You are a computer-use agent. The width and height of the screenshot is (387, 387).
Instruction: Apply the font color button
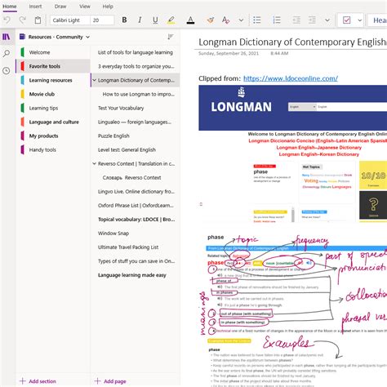(190, 20)
